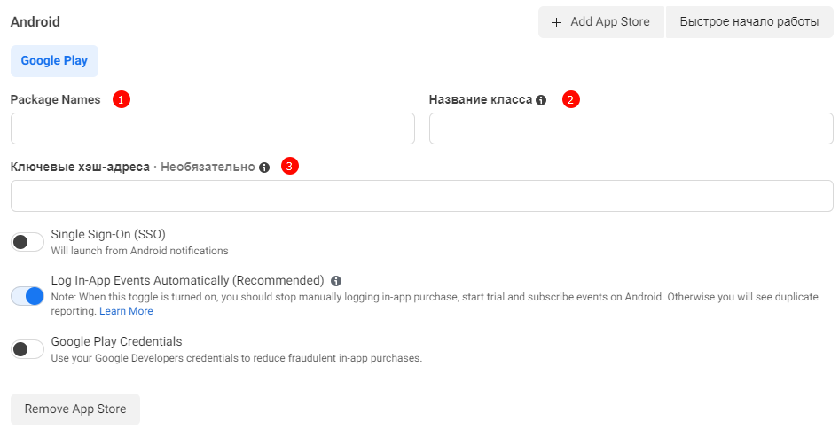
Task: Disable Log In-App Events Automatically toggle
Action: [x=27, y=296]
